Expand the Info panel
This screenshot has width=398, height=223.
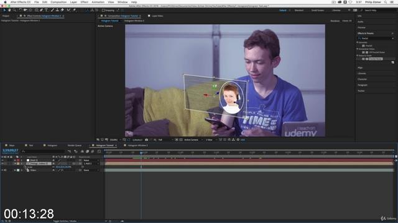(359, 16)
